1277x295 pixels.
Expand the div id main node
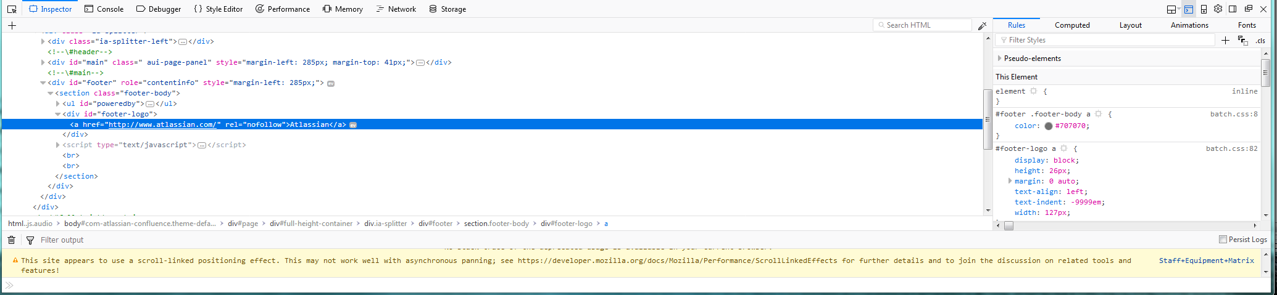tap(43, 62)
